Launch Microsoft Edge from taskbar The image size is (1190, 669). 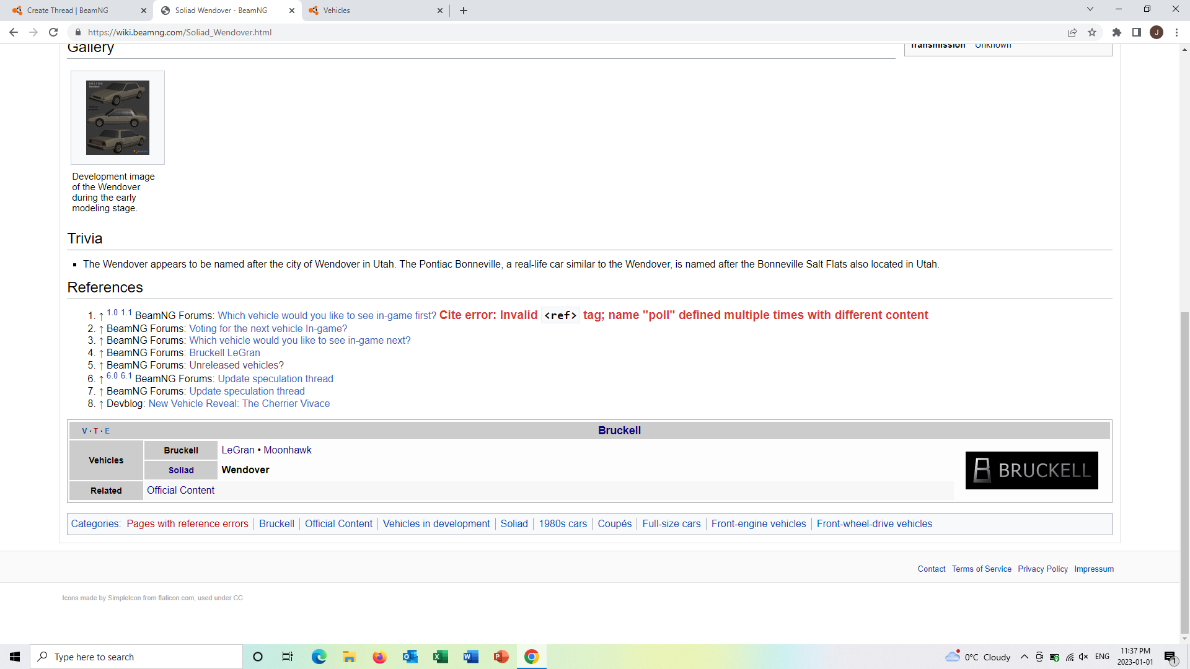point(319,657)
